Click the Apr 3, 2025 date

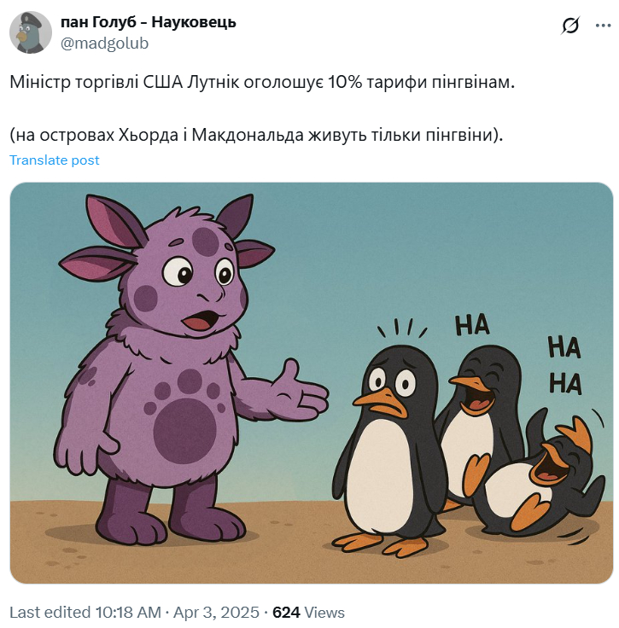pos(216,613)
